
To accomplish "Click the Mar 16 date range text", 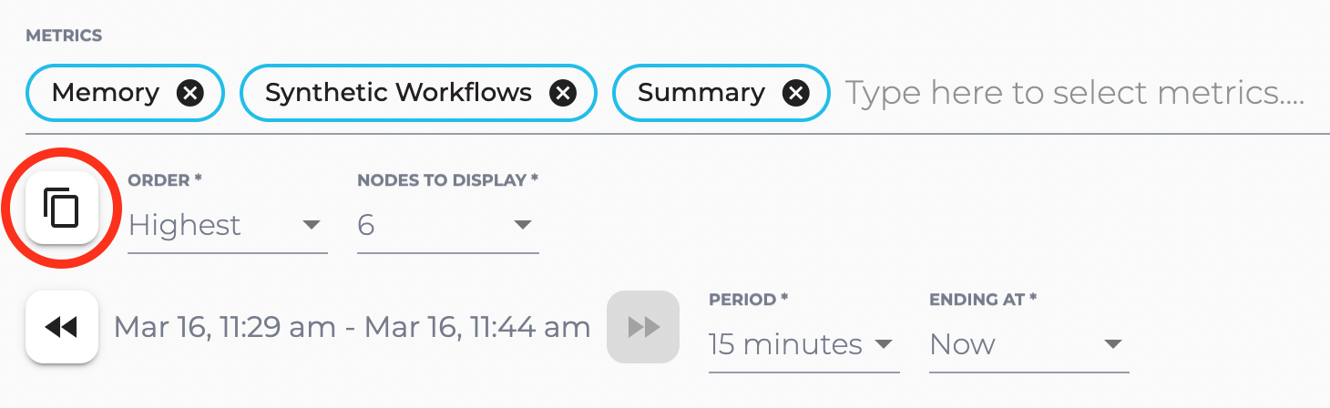I will [x=352, y=327].
